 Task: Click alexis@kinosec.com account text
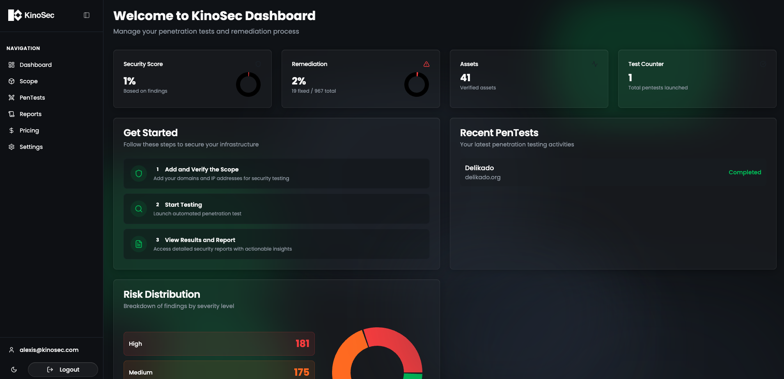49,350
